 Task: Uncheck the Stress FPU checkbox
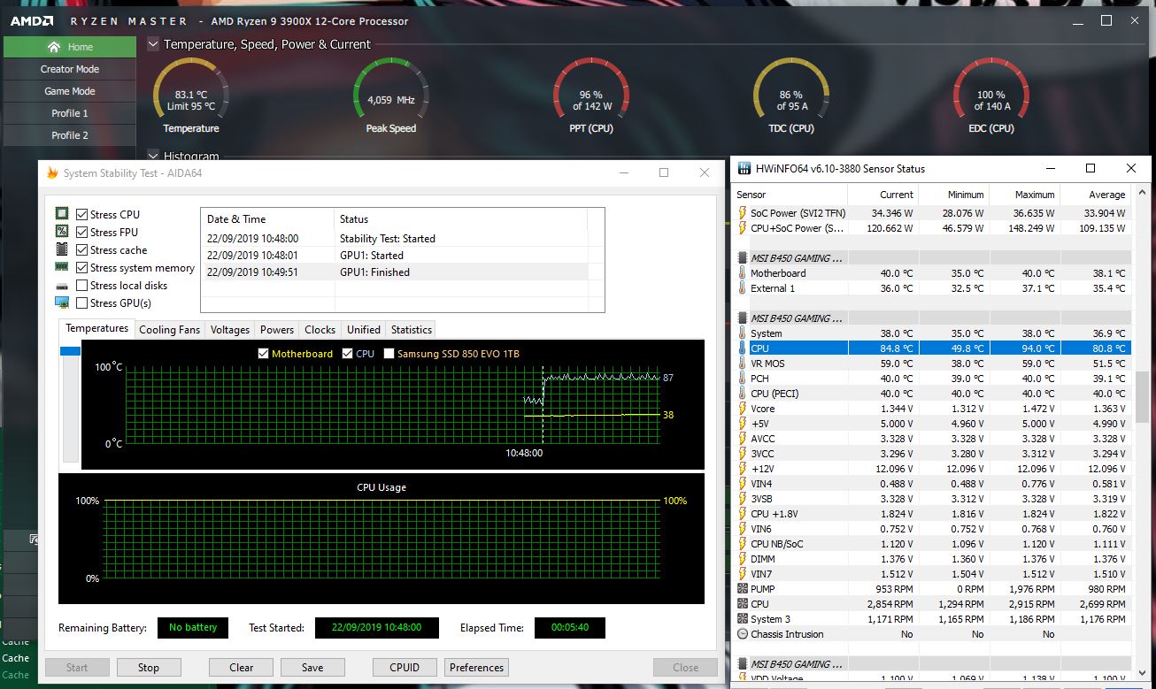(81, 232)
